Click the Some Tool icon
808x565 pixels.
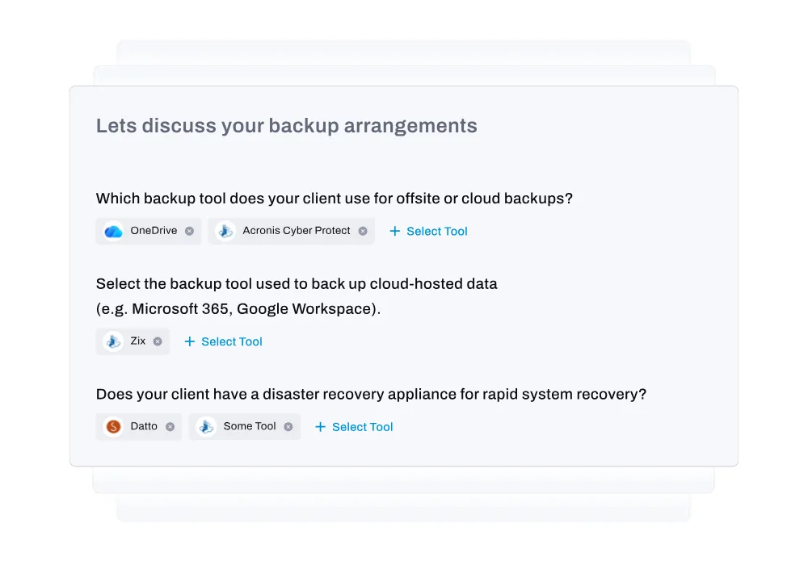point(207,426)
